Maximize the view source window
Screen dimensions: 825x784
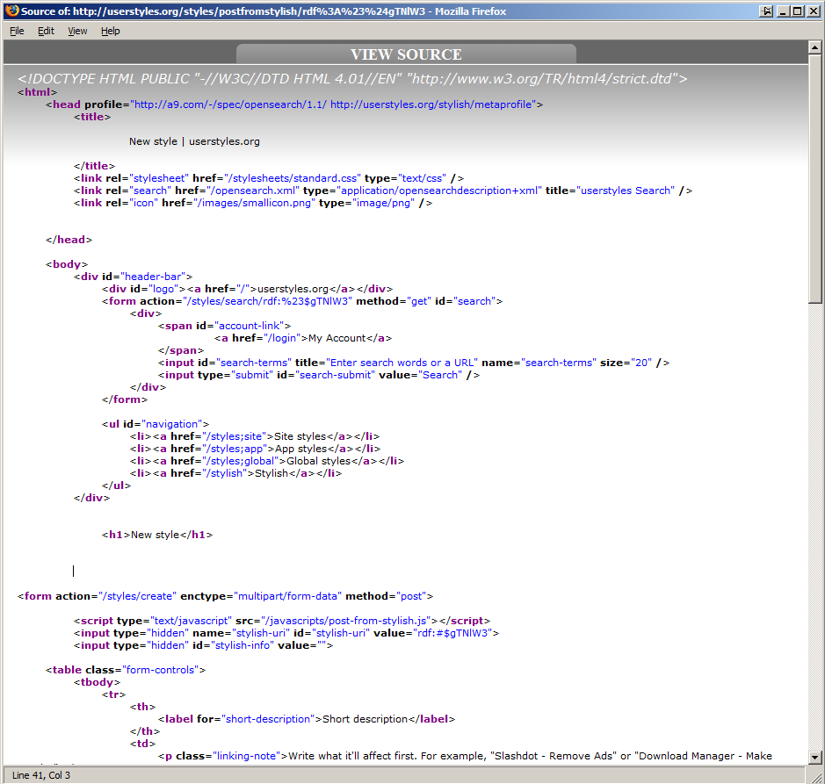[x=798, y=11]
